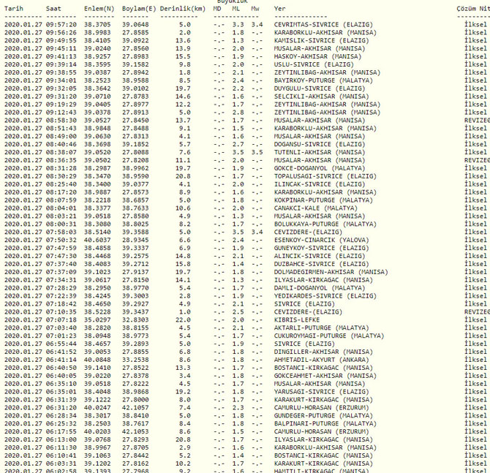Select location CEVRIMTAS-SIVRICE (ELAZIG)
490x473 pixels.
point(323,25)
